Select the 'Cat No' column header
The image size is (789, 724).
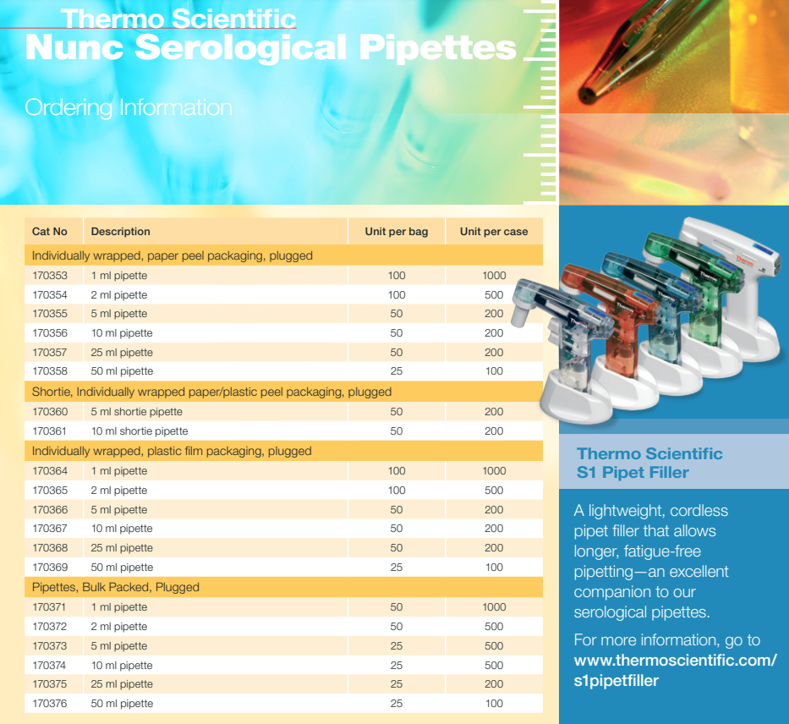tap(49, 232)
